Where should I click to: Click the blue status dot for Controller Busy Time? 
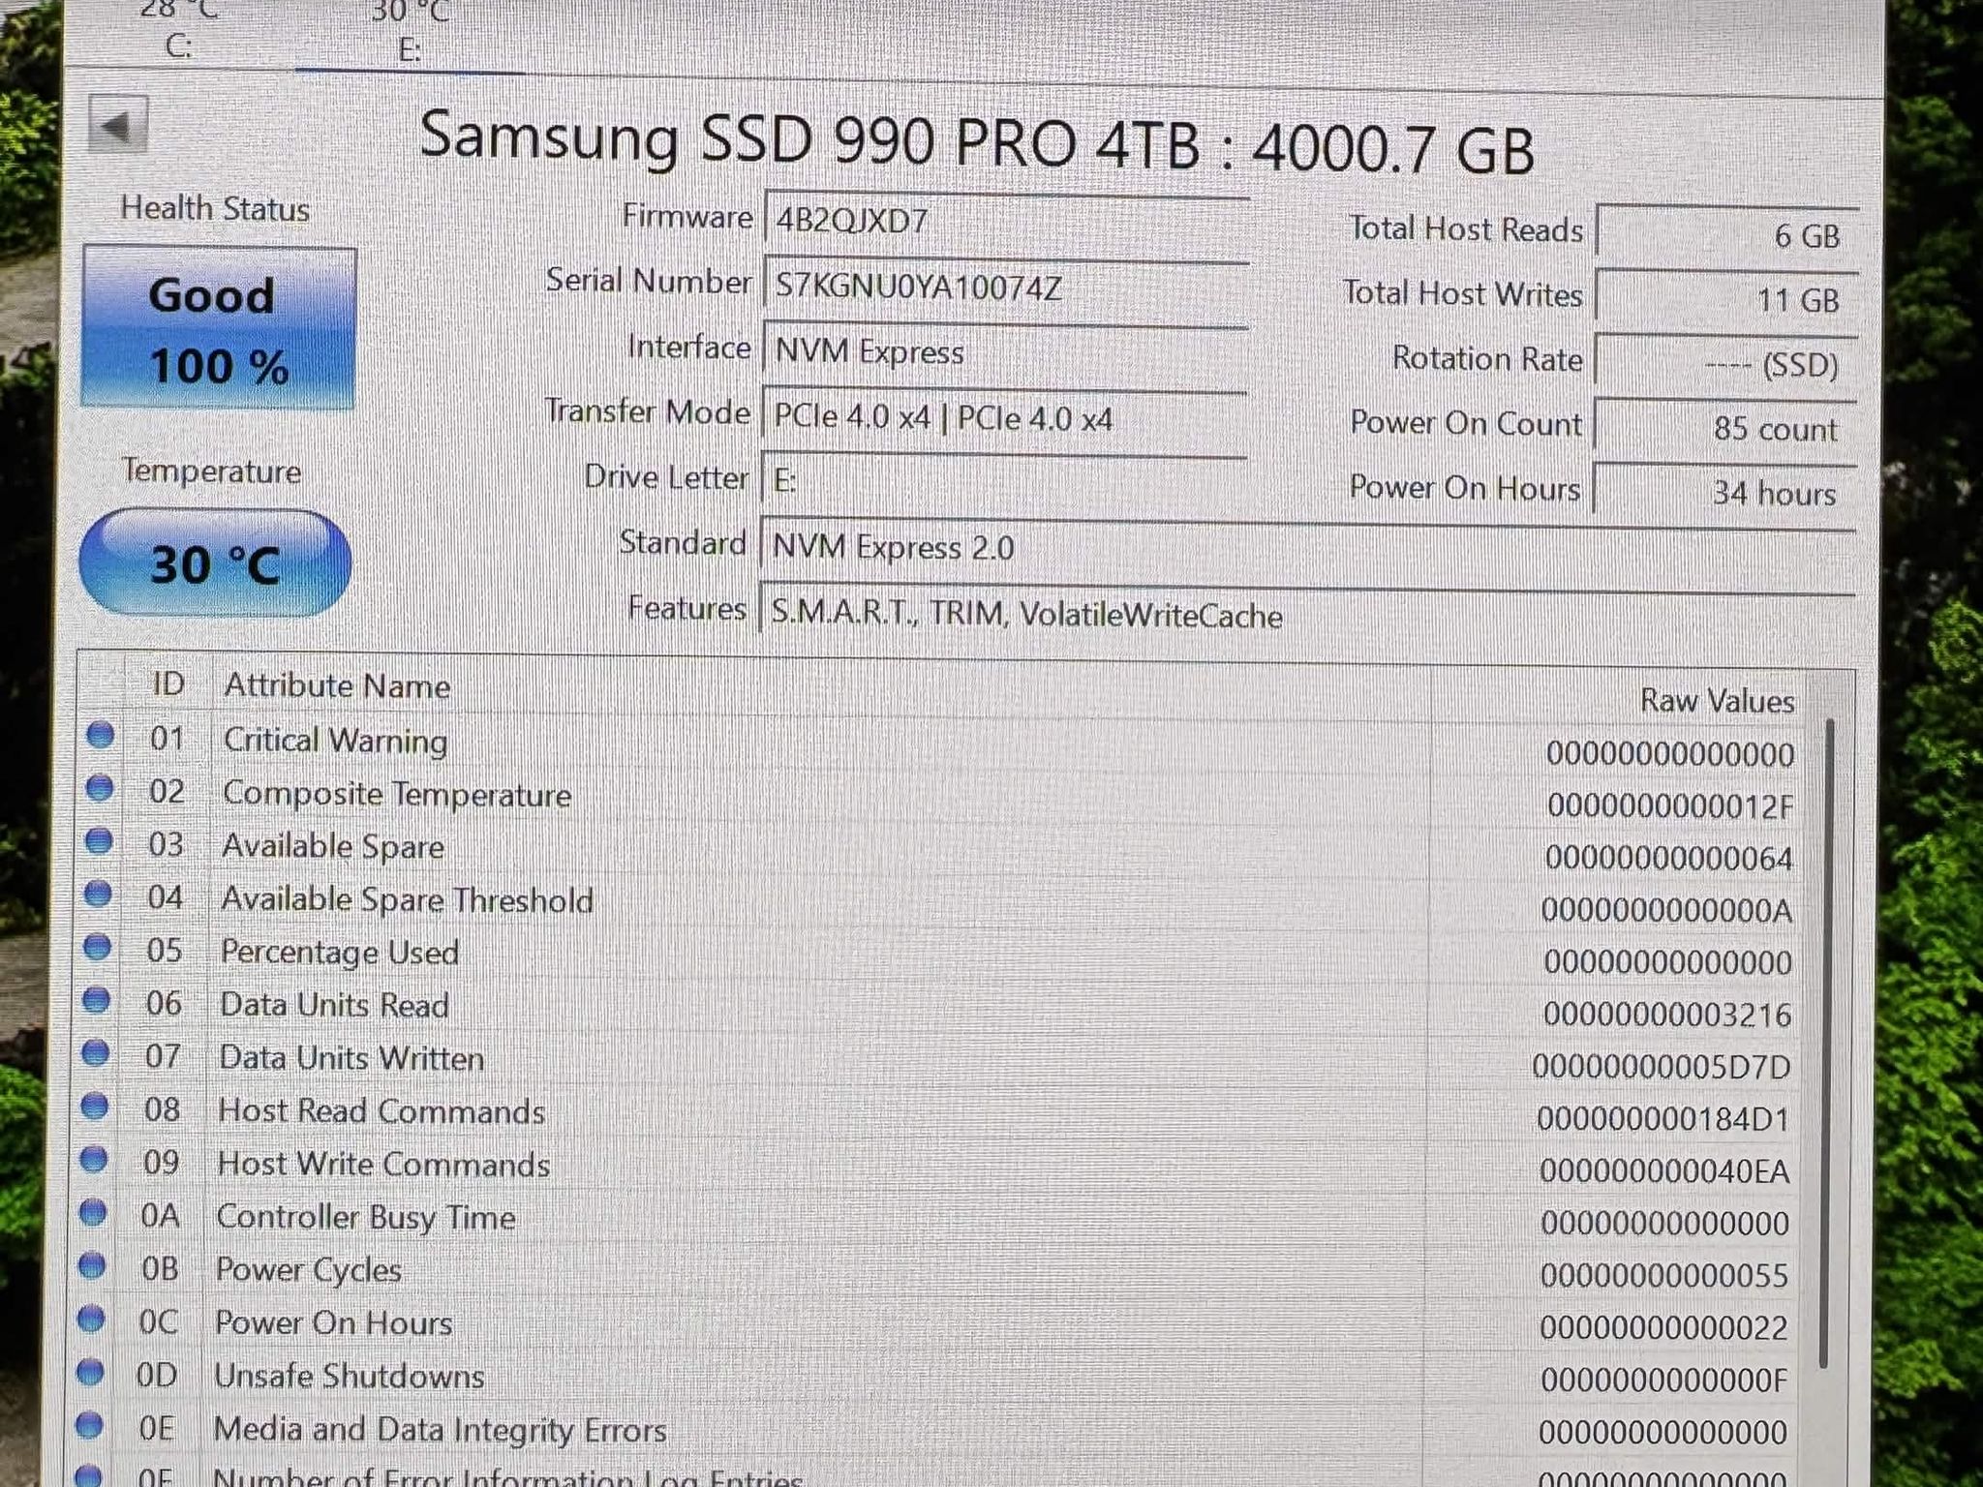[92, 1213]
